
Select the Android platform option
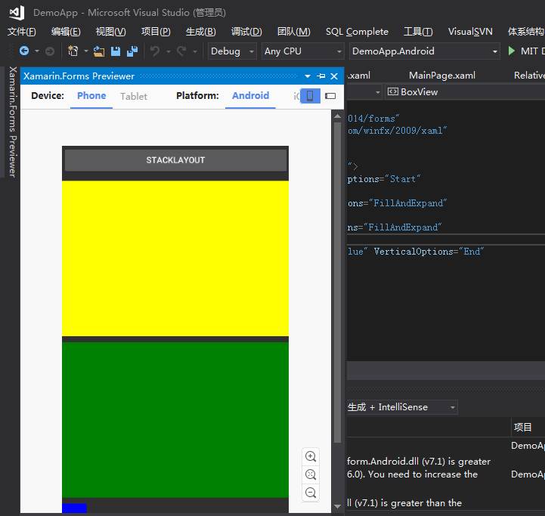pos(250,96)
